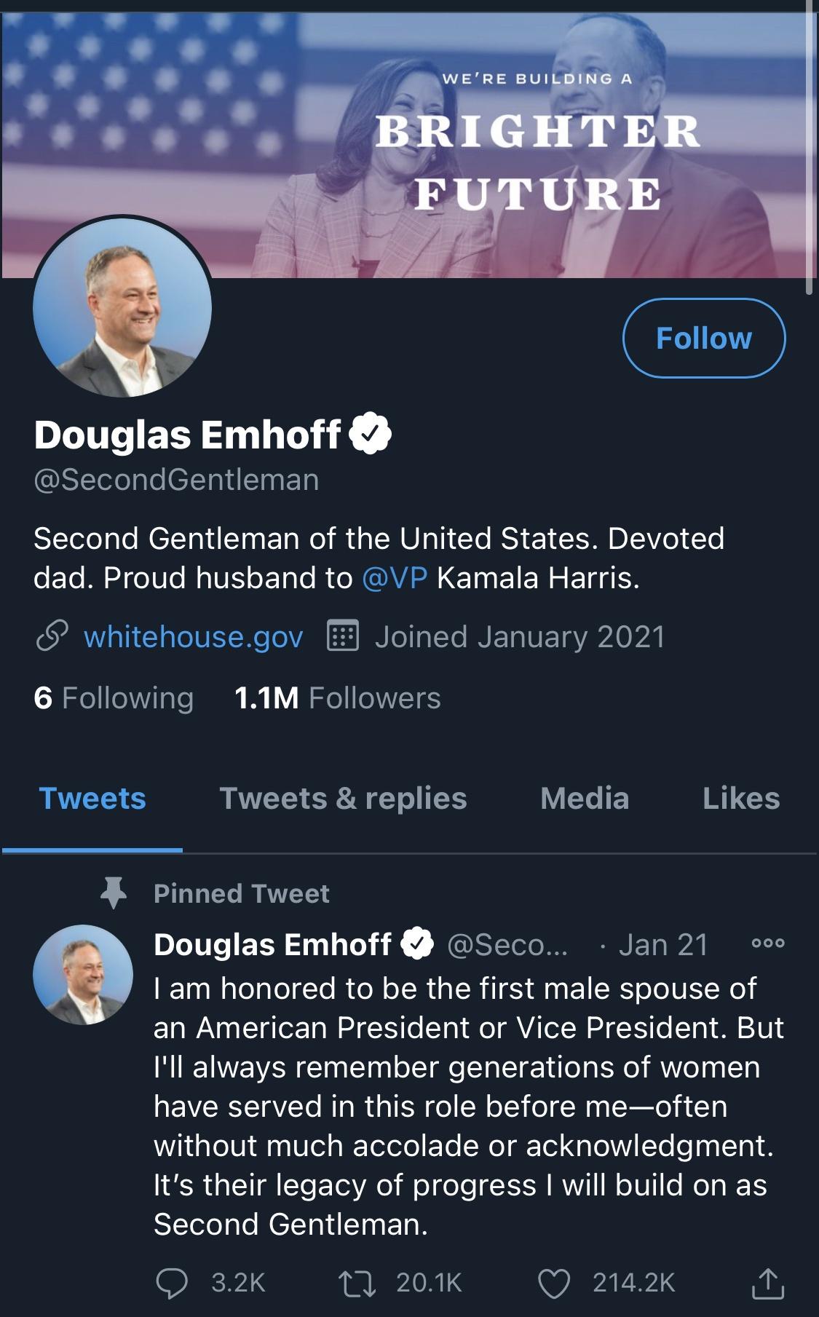This screenshot has width=819, height=1317.
Task: Click the verified badge next to Douglas Emhoff
Action: [x=371, y=432]
